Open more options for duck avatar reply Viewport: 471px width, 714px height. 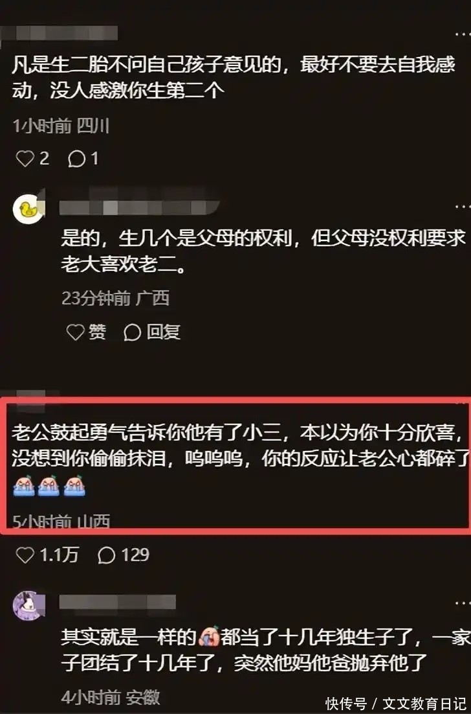463,207
